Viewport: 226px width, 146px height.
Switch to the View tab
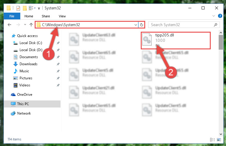(x=62, y=16)
